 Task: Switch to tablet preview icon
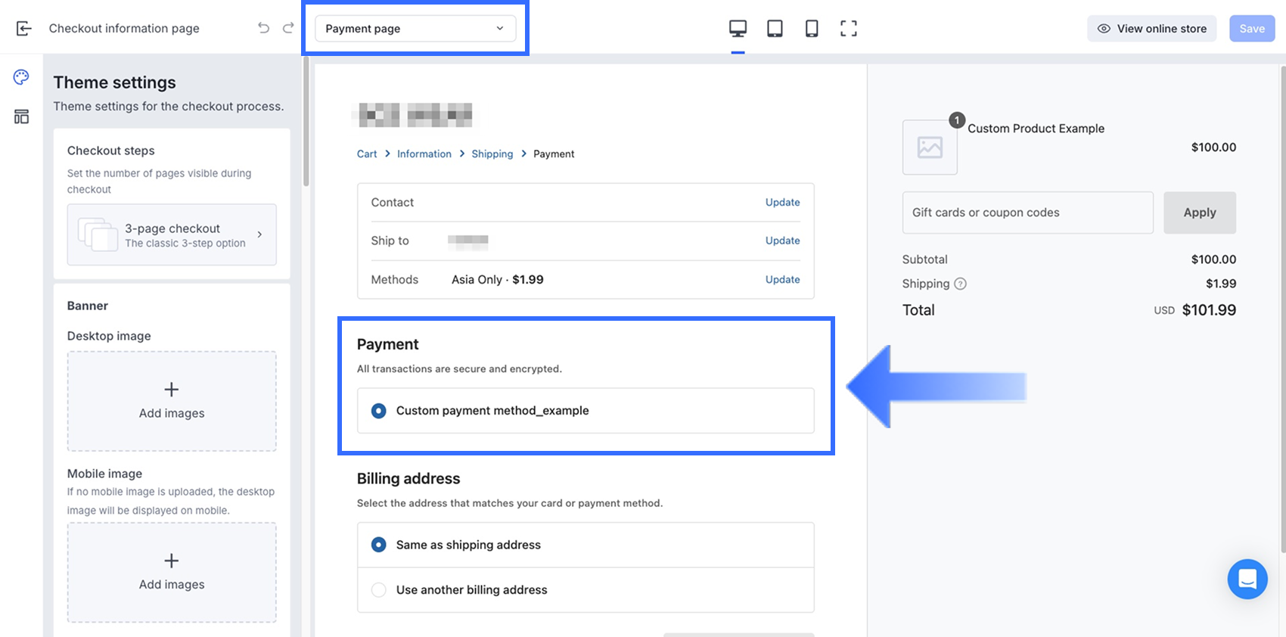[x=775, y=29]
